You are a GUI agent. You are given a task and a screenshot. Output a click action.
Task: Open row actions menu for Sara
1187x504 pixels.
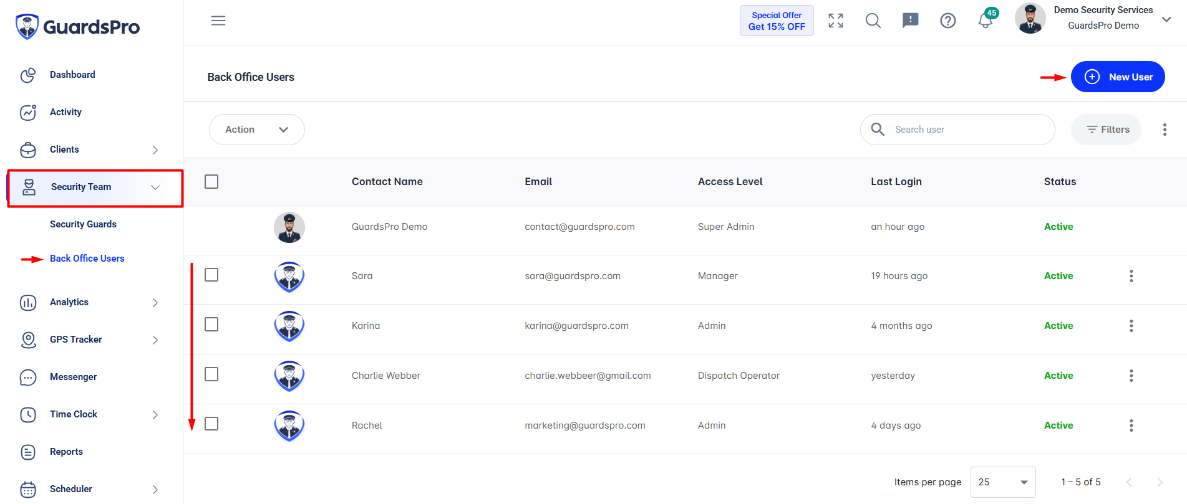click(x=1131, y=276)
